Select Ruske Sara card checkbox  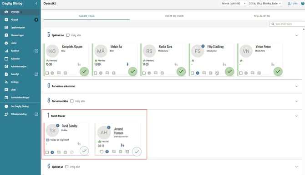pos(144,73)
